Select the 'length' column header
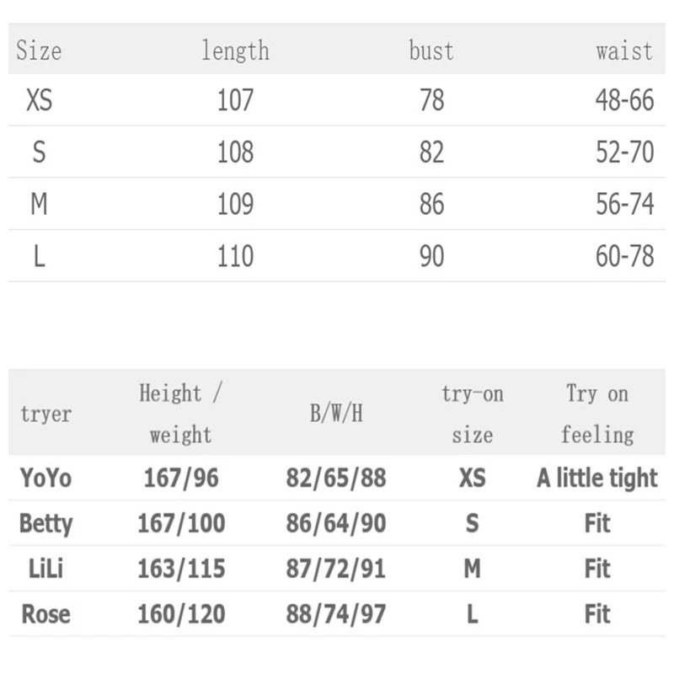This screenshot has width=674, height=674. click(235, 51)
